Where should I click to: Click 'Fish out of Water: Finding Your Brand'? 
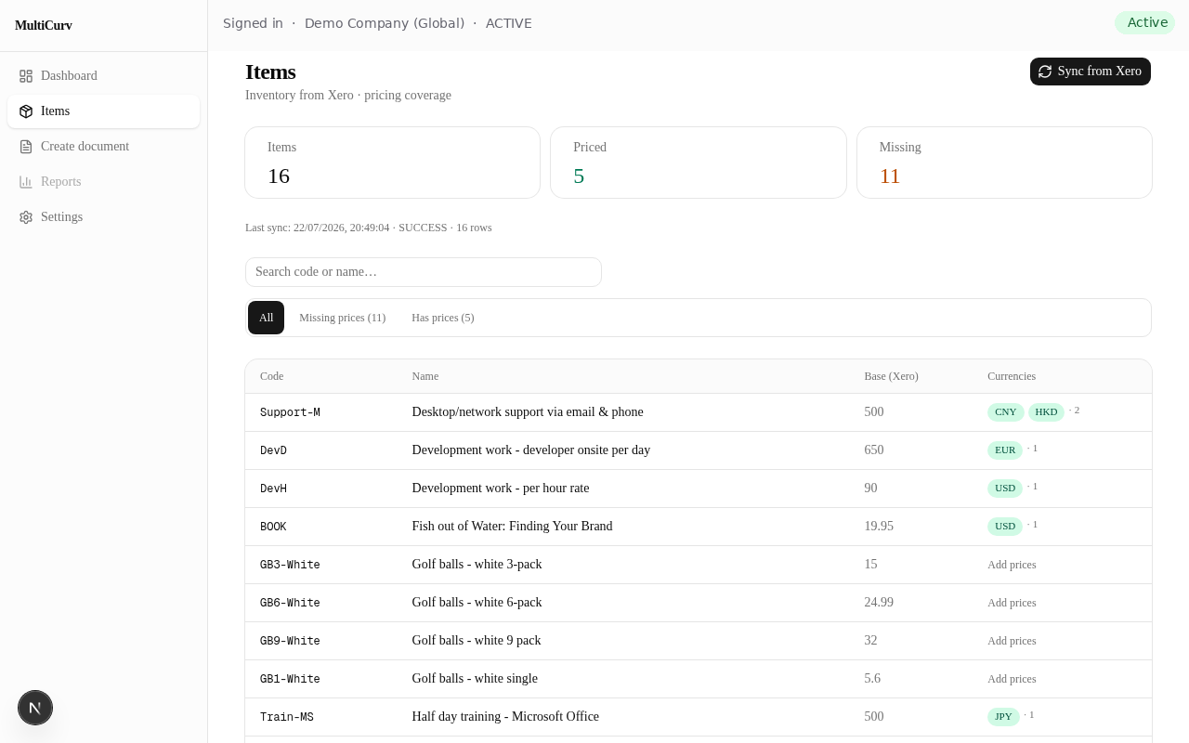(512, 526)
